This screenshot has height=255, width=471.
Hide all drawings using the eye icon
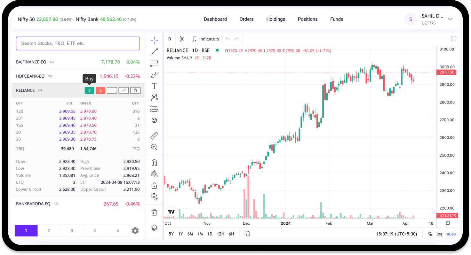coord(154,196)
